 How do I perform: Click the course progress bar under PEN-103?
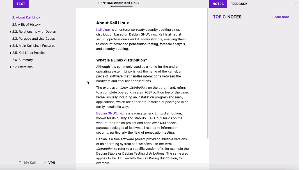pos(121,6)
